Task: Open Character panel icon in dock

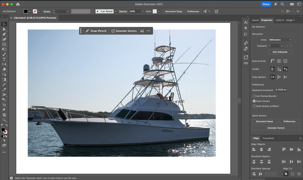Action: click(246, 22)
